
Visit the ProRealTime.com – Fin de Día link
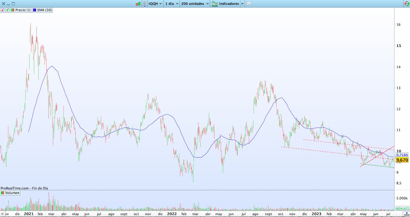point(24,188)
